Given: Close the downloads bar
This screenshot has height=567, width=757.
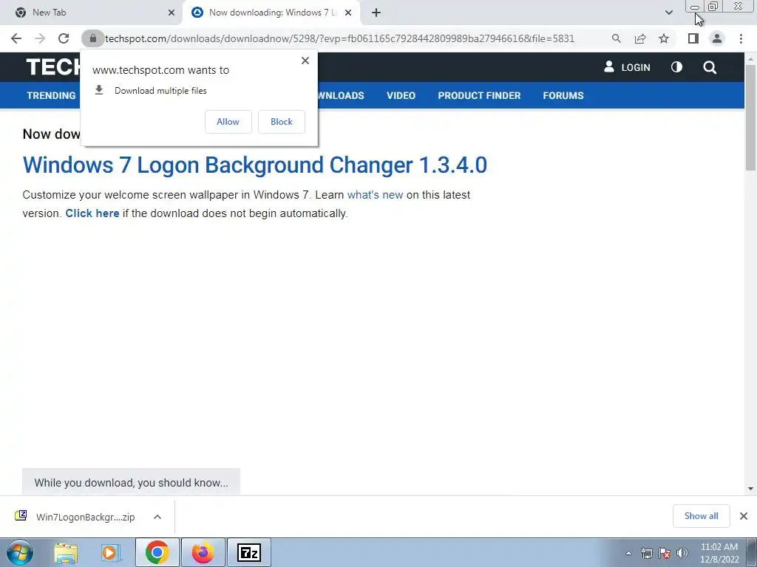Looking at the screenshot, I should [x=744, y=516].
